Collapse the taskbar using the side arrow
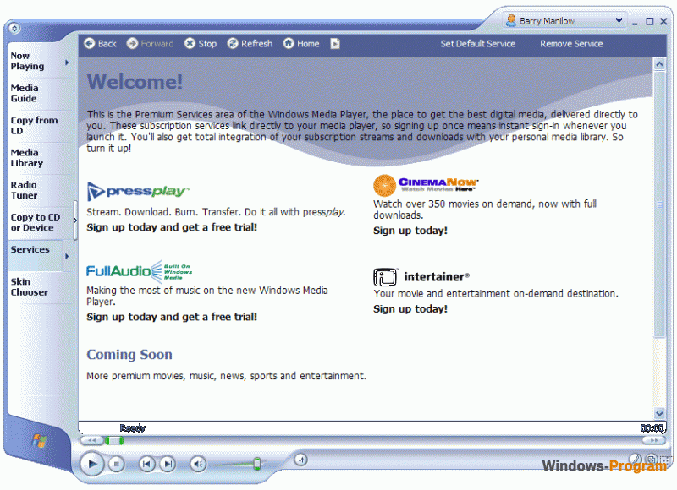Viewport: 677px width, 490px height. pyautogui.click(x=75, y=220)
